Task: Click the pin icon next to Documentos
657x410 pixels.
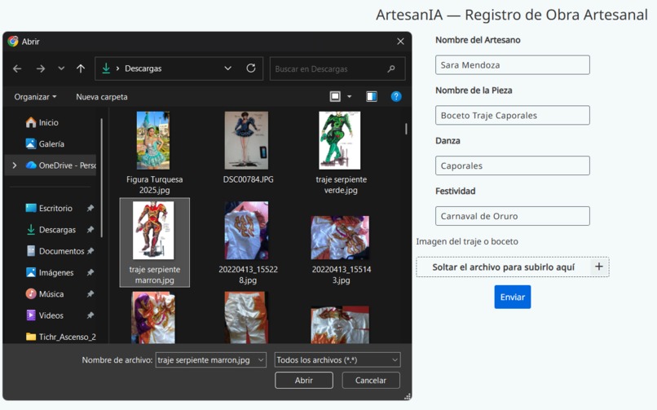Action: tap(90, 251)
